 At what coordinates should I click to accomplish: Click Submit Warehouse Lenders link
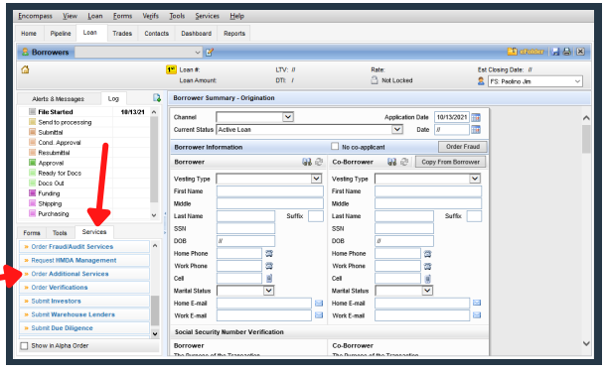tap(84, 314)
